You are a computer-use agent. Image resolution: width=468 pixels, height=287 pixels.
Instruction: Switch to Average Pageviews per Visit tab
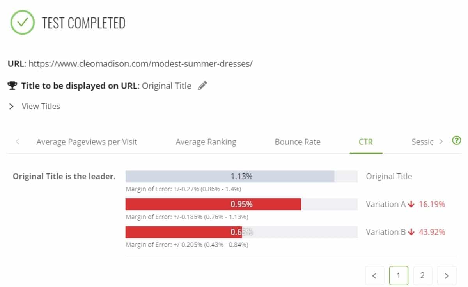coord(87,142)
